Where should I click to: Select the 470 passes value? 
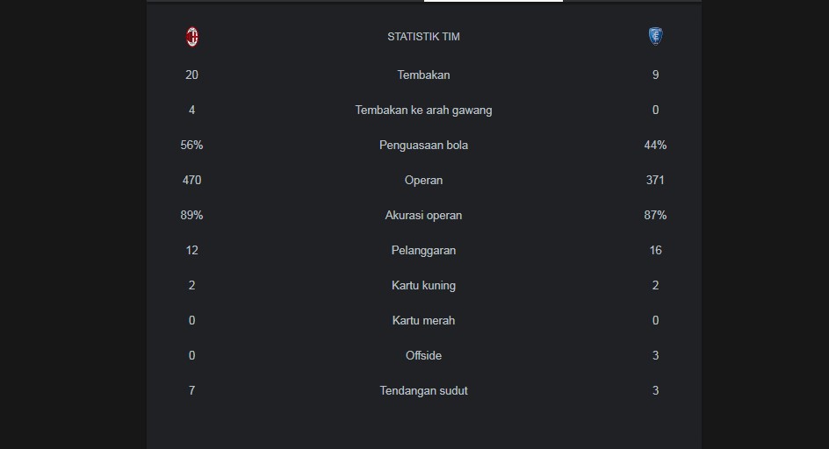tap(192, 180)
